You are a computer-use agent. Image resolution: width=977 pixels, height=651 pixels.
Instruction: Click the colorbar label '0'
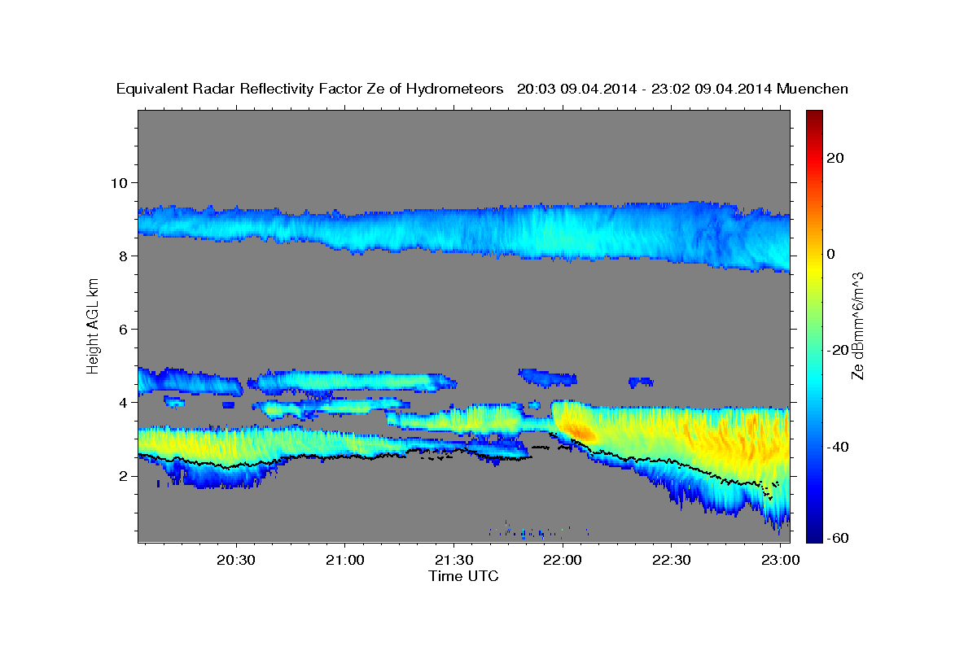[830, 254]
